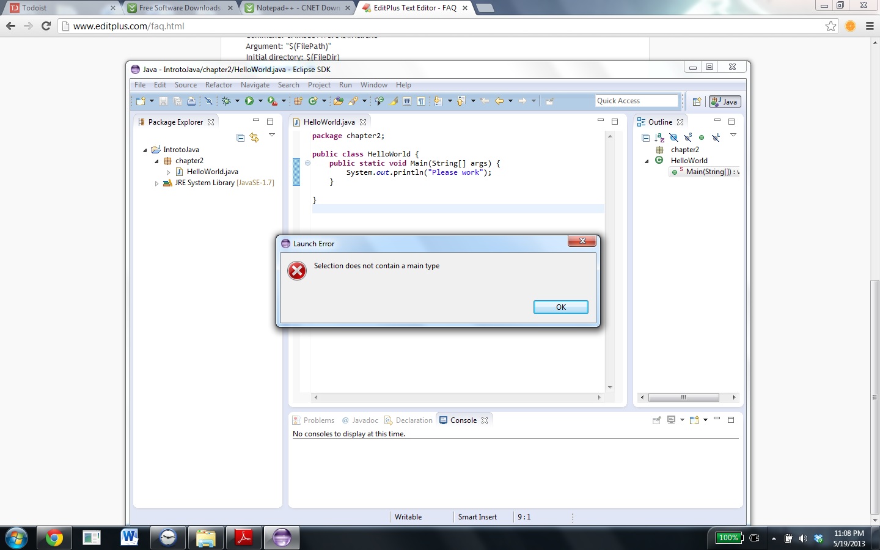The height and width of the screenshot is (550, 880).
Task: Click OK in Launch Error dialog
Action: (x=560, y=307)
